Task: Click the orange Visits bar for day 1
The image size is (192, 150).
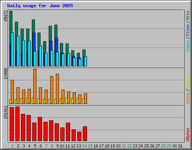Action: coord(12,92)
